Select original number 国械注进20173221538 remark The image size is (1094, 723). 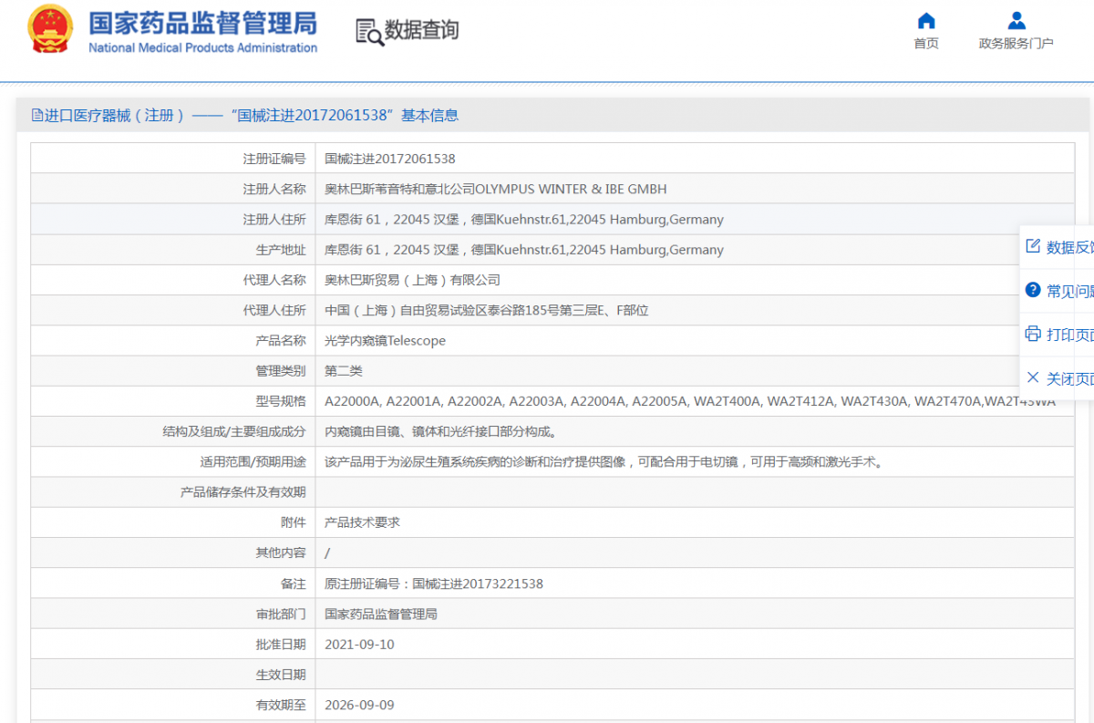pyautogui.click(x=433, y=584)
